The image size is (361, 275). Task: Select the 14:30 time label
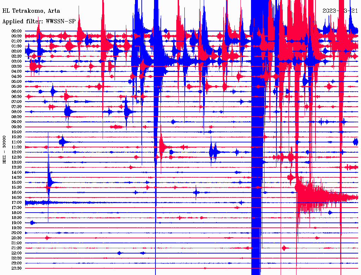[17, 177]
